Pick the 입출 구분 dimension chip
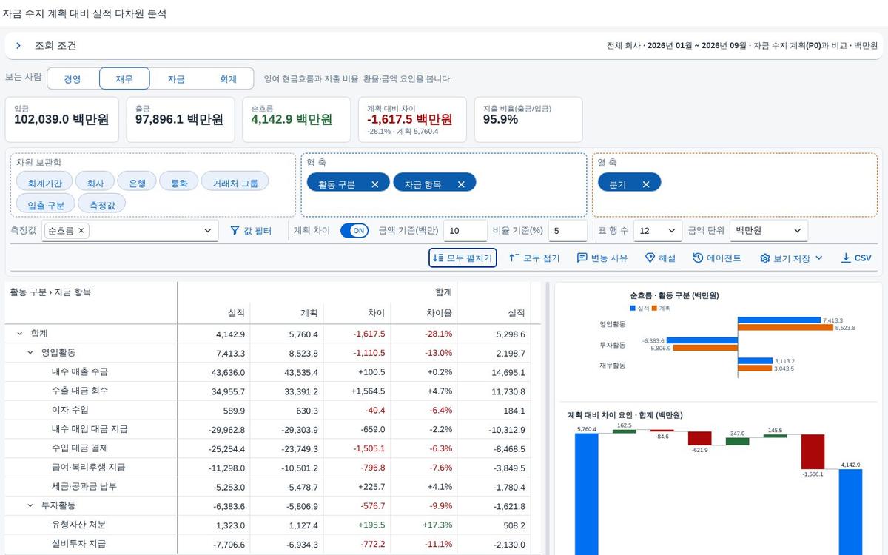Viewport: 888px width, 555px height. [x=46, y=204]
